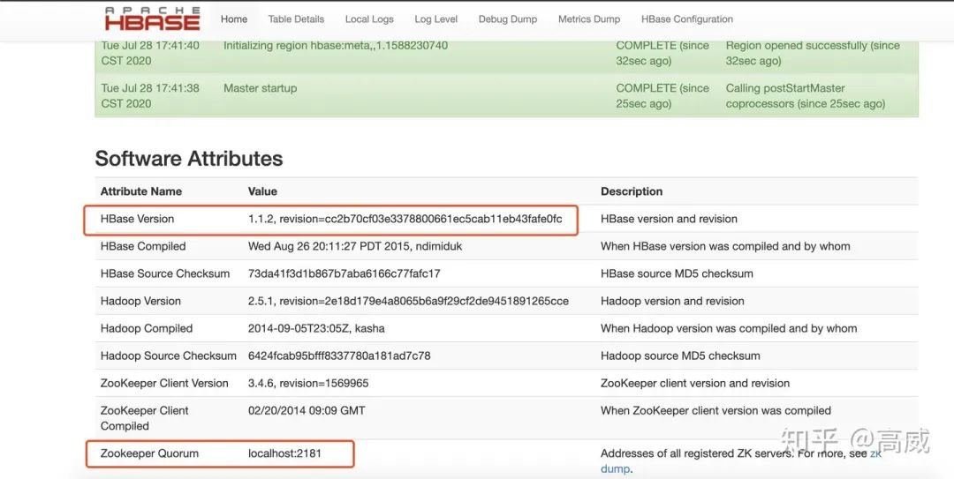Screen dimensions: 954x479
Task: Click the Value column header
Action: click(262, 191)
